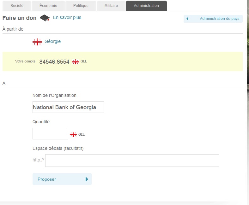This screenshot has height=205, width=249.
Task: Switch to the Économie tab
Action: (48, 6)
